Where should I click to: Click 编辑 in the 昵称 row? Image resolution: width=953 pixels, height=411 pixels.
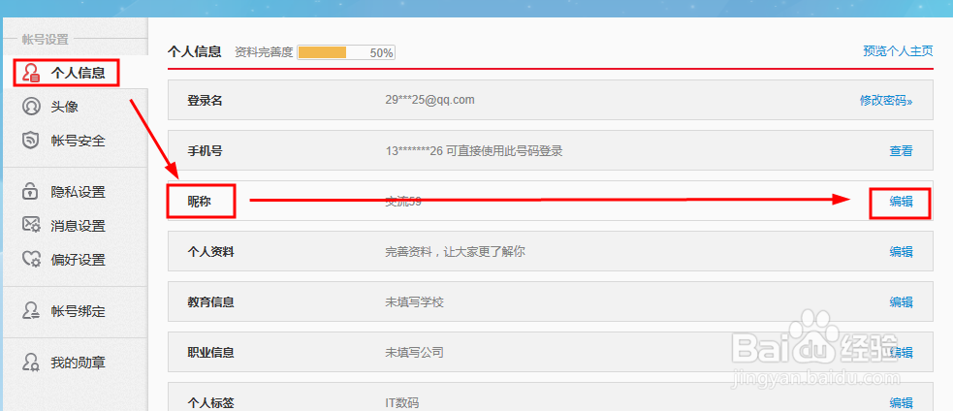point(902,202)
